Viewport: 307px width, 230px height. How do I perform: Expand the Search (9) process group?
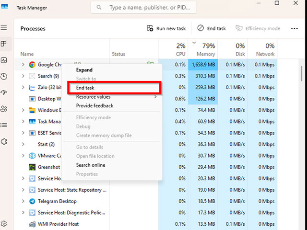coord(23,76)
